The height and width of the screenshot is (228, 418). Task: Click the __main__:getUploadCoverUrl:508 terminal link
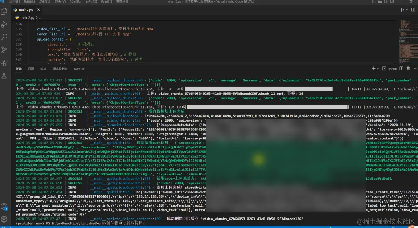point(120,179)
